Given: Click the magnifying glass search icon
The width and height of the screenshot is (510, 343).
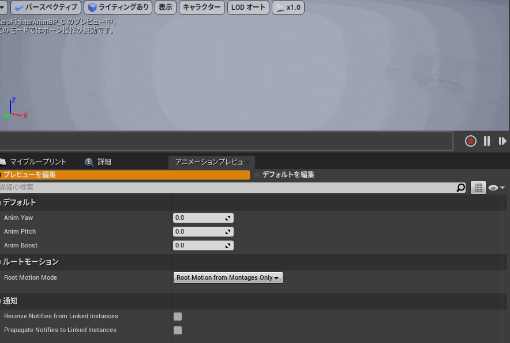Looking at the screenshot, I should coord(461,187).
